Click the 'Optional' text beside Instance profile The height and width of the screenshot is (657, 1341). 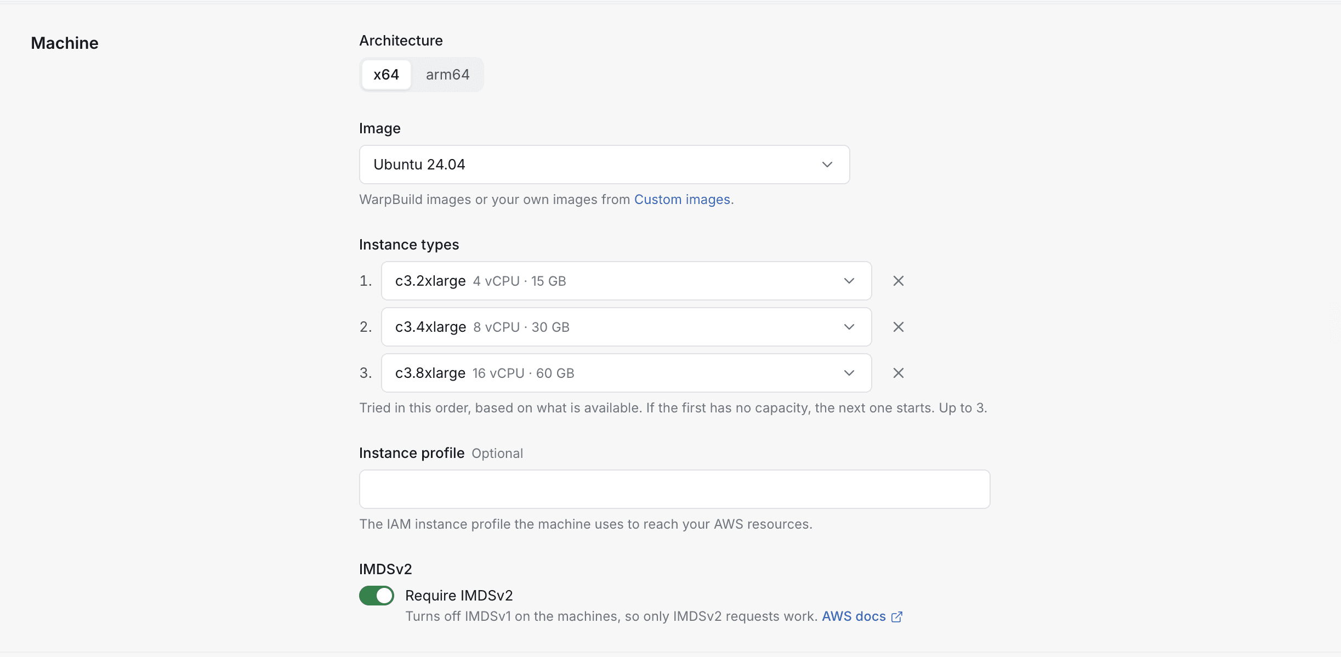point(497,454)
